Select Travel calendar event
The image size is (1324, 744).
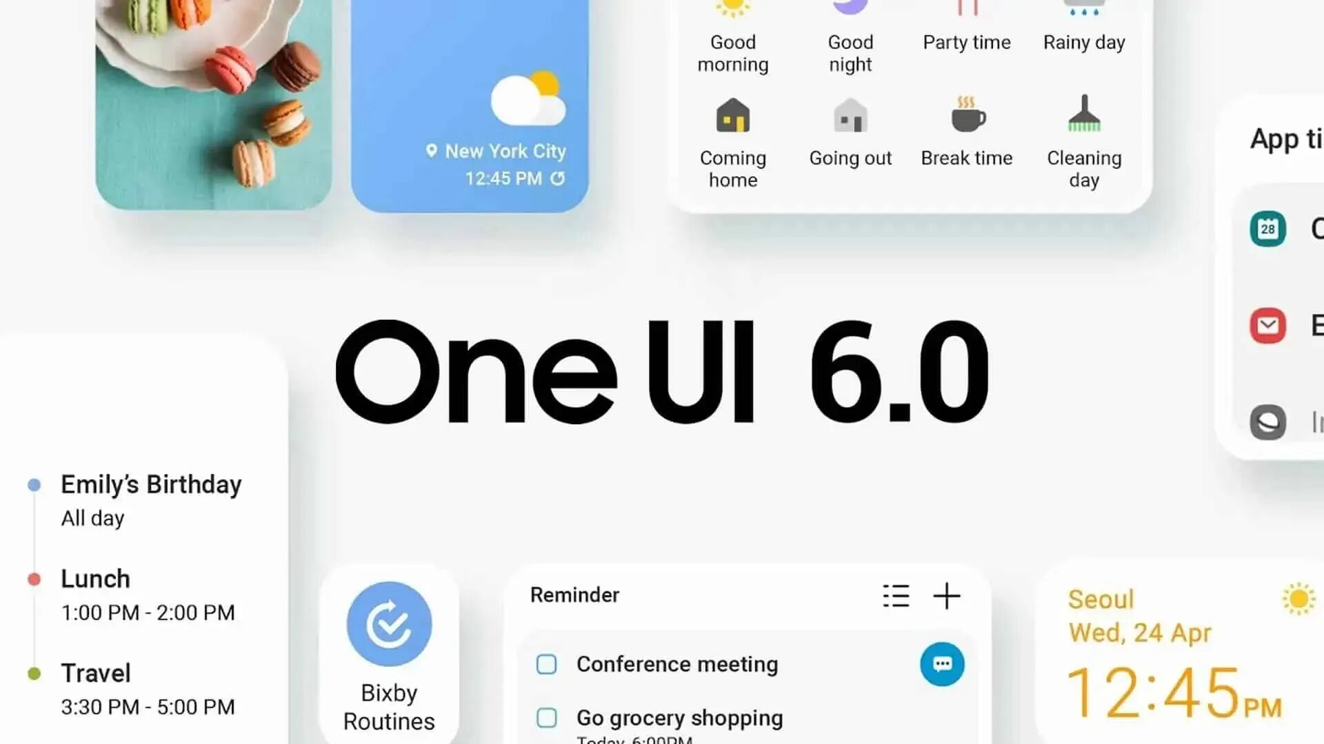point(94,672)
